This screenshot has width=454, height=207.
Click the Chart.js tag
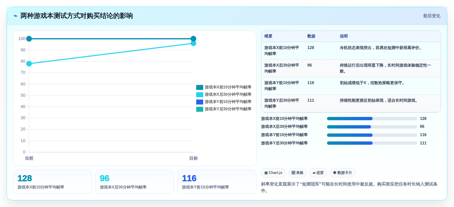coord(273,173)
